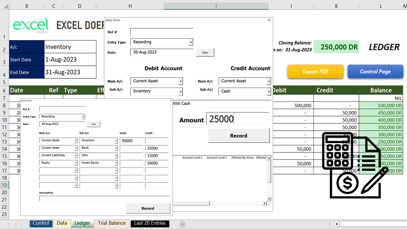Go to the Control Page via its blue button
The height and width of the screenshot is (229, 407).
pyautogui.click(x=375, y=72)
